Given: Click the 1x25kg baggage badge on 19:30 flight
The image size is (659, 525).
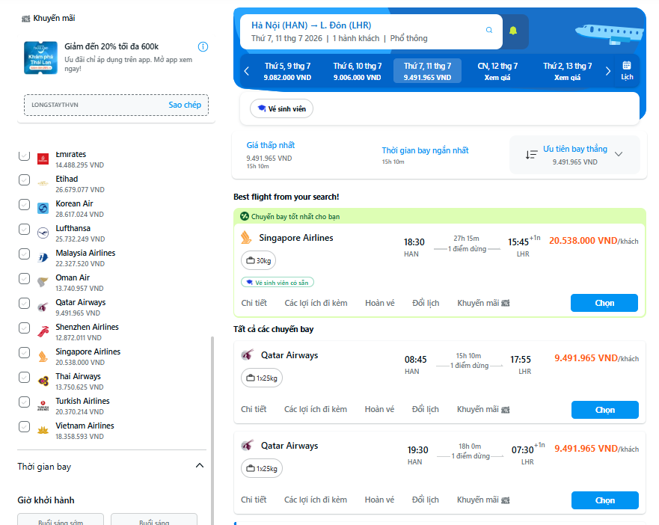Looking at the screenshot, I should pyautogui.click(x=262, y=468).
